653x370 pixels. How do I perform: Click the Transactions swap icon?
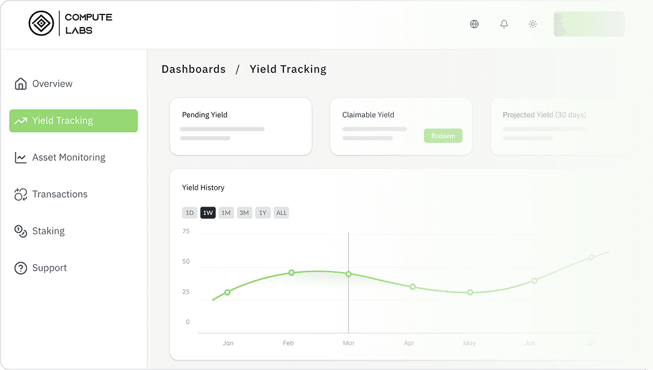20,195
